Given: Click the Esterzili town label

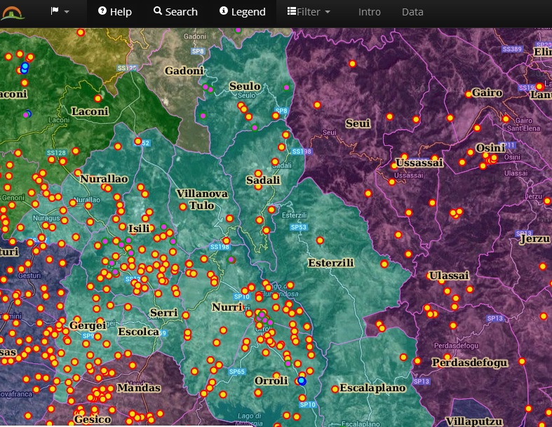Looking at the screenshot, I should (330, 263).
